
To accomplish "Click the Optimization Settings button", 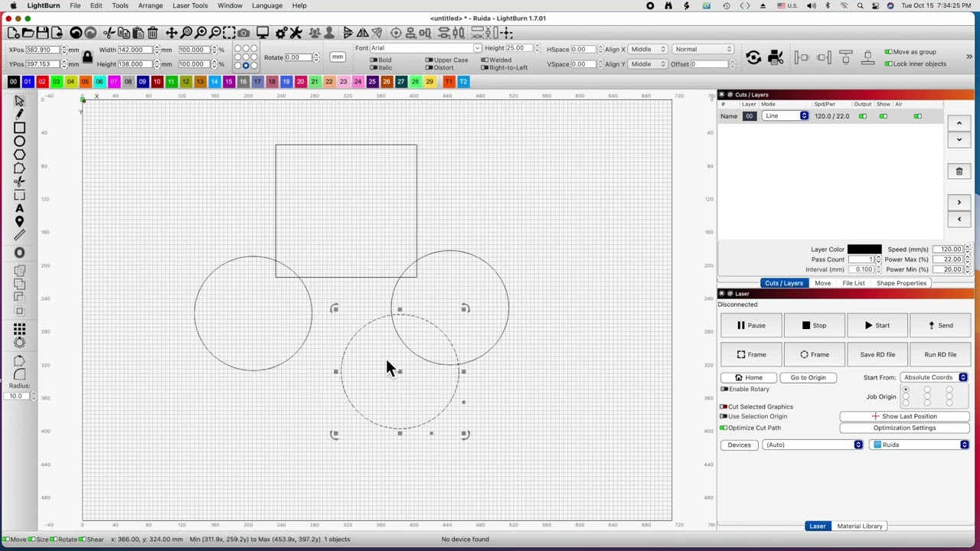I will pyautogui.click(x=904, y=428).
